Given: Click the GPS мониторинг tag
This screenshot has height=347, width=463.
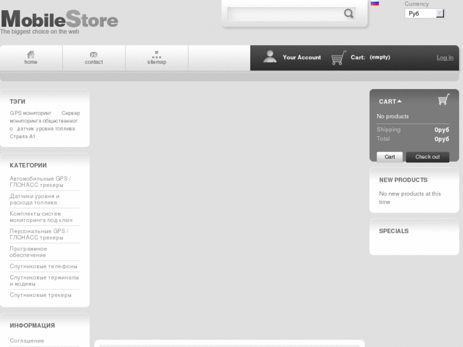Looking at the screenshot, I should click(x=31, y=113).
